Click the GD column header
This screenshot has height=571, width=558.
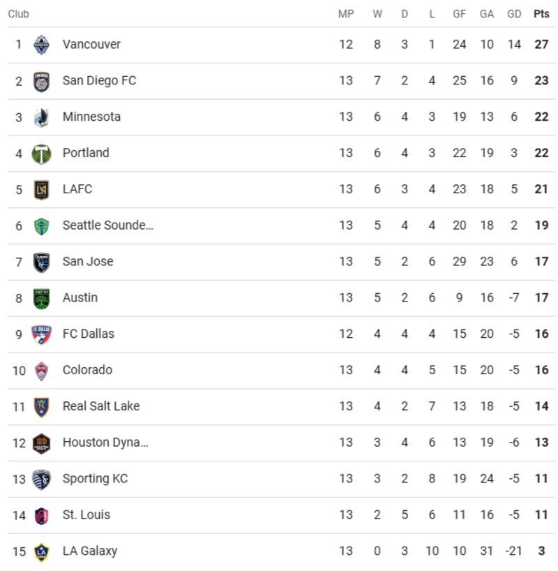[x=514, y=14]
